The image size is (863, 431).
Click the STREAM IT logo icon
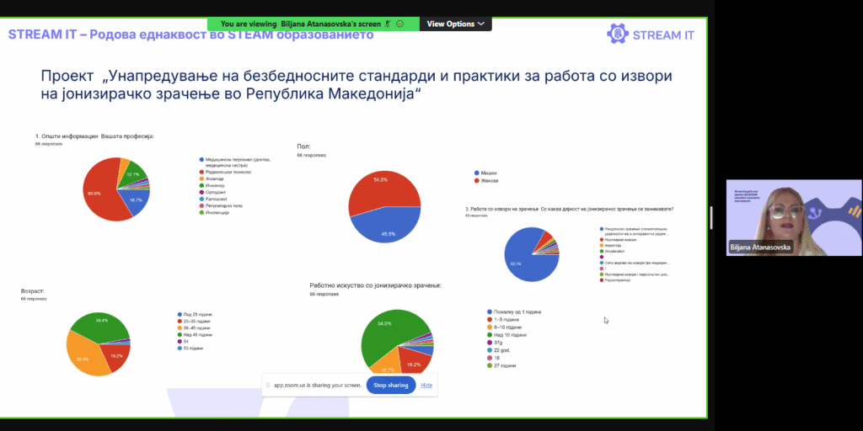point(617,34)
